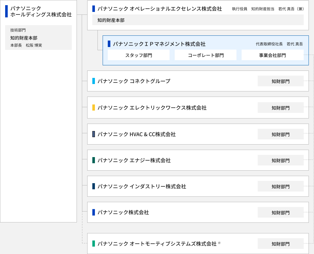
Task: Click the blue square icon for パナソニック オペレーショナルエクセレンス株式会社
Action: pyautogui.click(x=93, y=9)
